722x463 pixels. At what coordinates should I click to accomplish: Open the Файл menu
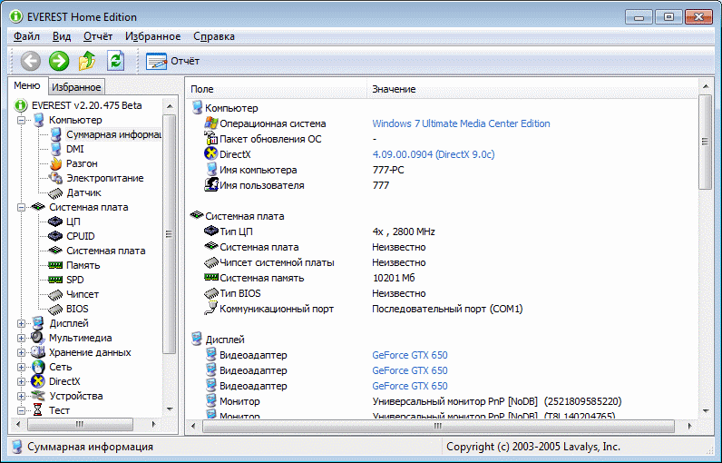[26, 36]
